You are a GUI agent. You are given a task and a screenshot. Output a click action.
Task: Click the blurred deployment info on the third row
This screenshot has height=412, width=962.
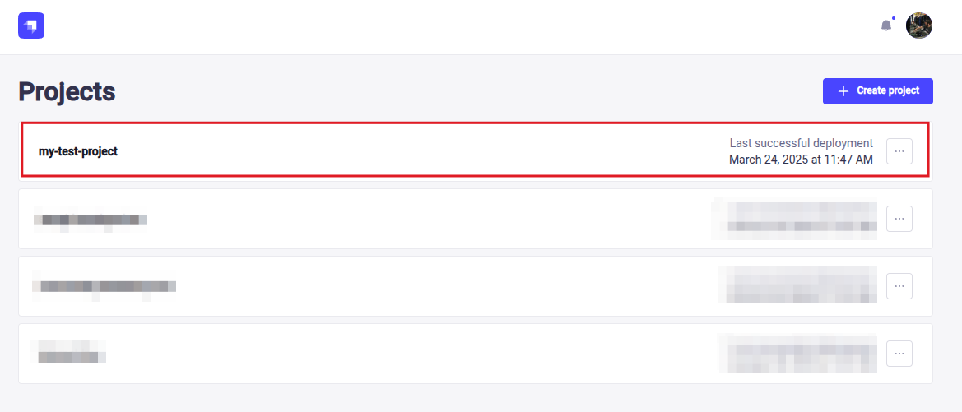point(797,286)
